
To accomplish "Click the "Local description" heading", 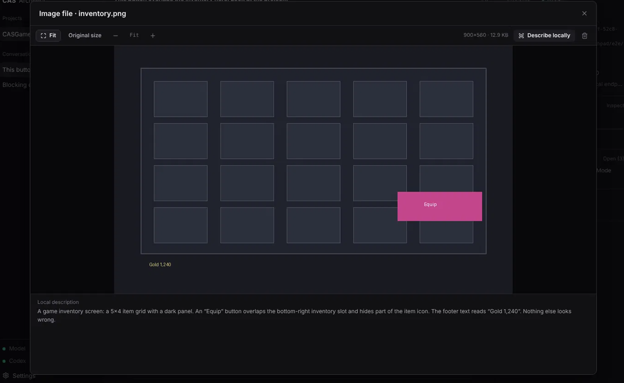I will pyautogui.click(x=58, y=302).
